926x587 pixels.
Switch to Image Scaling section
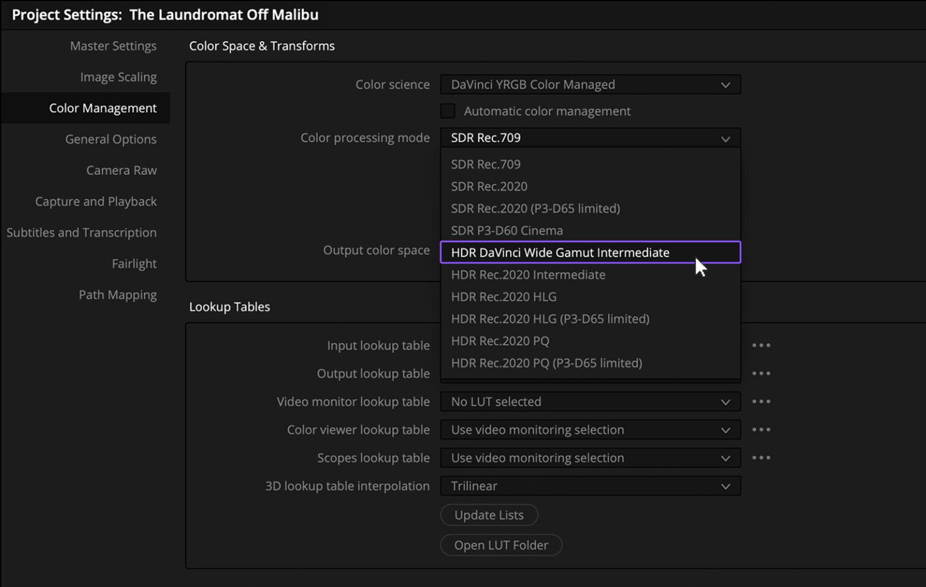[118, 77]
